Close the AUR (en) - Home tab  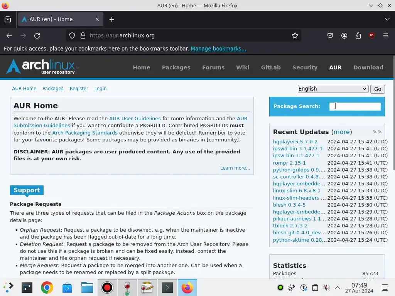click(97, 19)
